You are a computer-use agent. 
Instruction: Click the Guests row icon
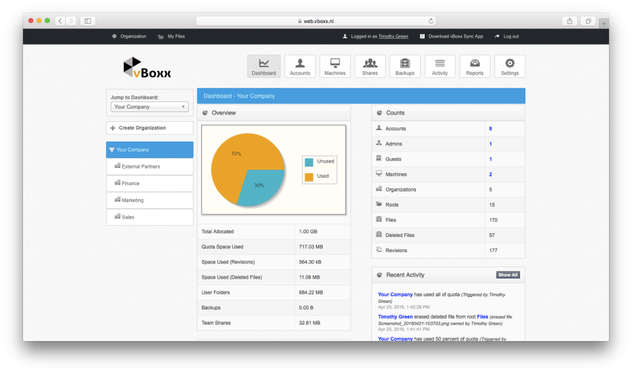pos(379,159)
